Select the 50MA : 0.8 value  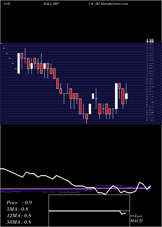(x=19, y=222)
